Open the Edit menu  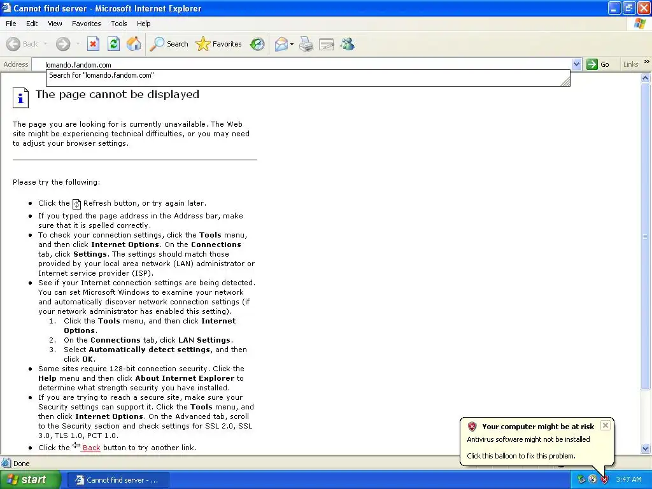[x=32, y=24]
